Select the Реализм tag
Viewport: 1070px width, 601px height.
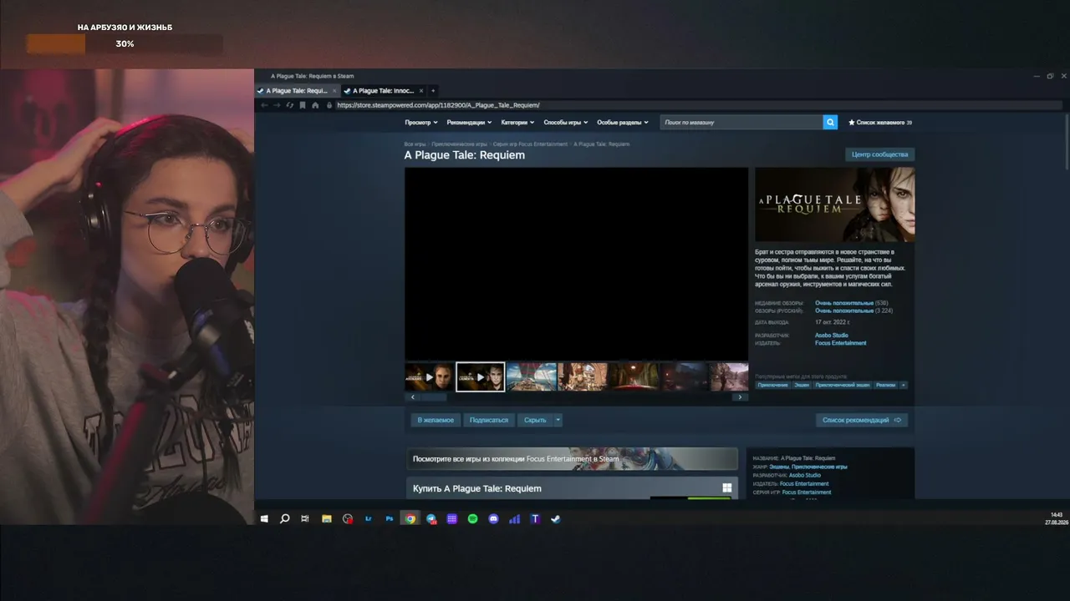(885, 385)
